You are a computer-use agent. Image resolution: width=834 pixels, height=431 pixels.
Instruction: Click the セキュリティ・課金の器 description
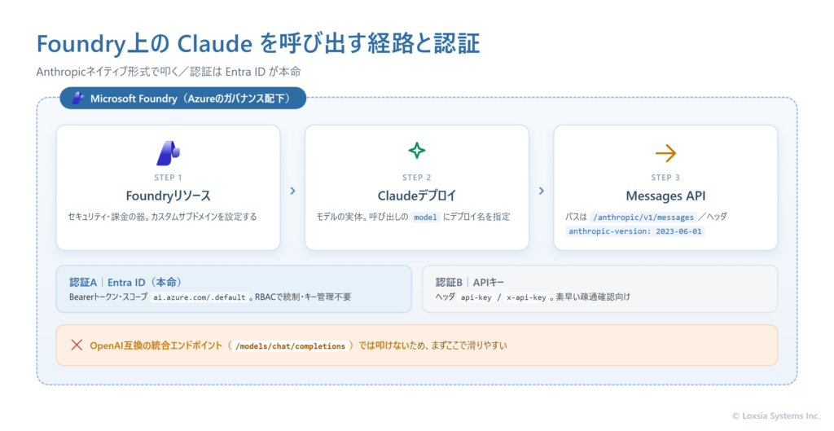(x=162, y=217)
